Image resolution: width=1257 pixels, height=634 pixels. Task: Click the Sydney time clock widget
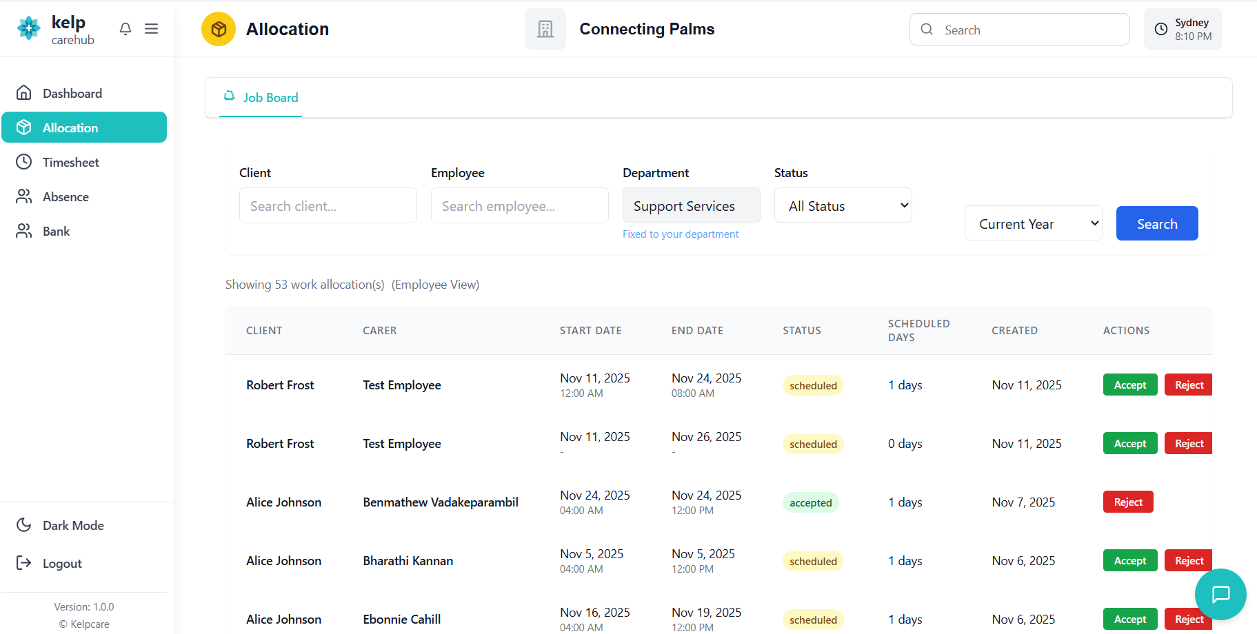pyautogui.click(x=1183, y=30)
